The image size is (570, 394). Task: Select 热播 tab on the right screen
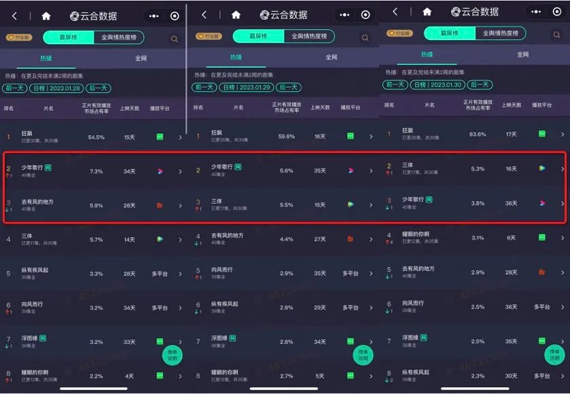click(x=427, y=54)
